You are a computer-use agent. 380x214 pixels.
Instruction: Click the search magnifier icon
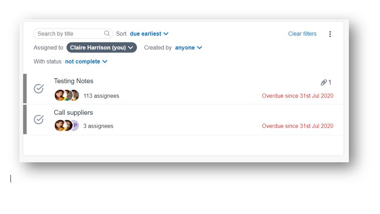coord(107,33)
